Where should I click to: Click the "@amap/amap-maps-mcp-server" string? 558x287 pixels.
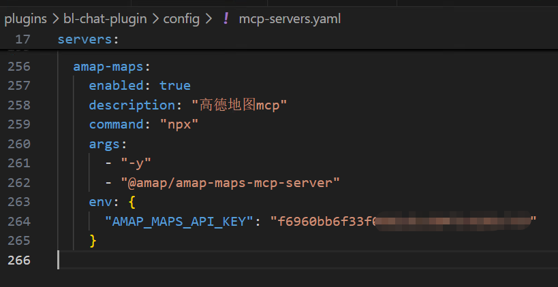[230, 182]
